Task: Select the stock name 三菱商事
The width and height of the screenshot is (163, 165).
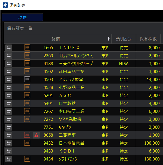Action: pos(67,135)
